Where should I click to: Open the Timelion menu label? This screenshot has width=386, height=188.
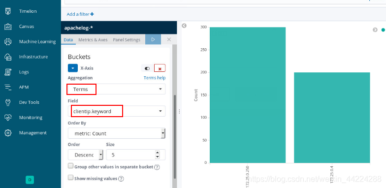click(28, 11)
